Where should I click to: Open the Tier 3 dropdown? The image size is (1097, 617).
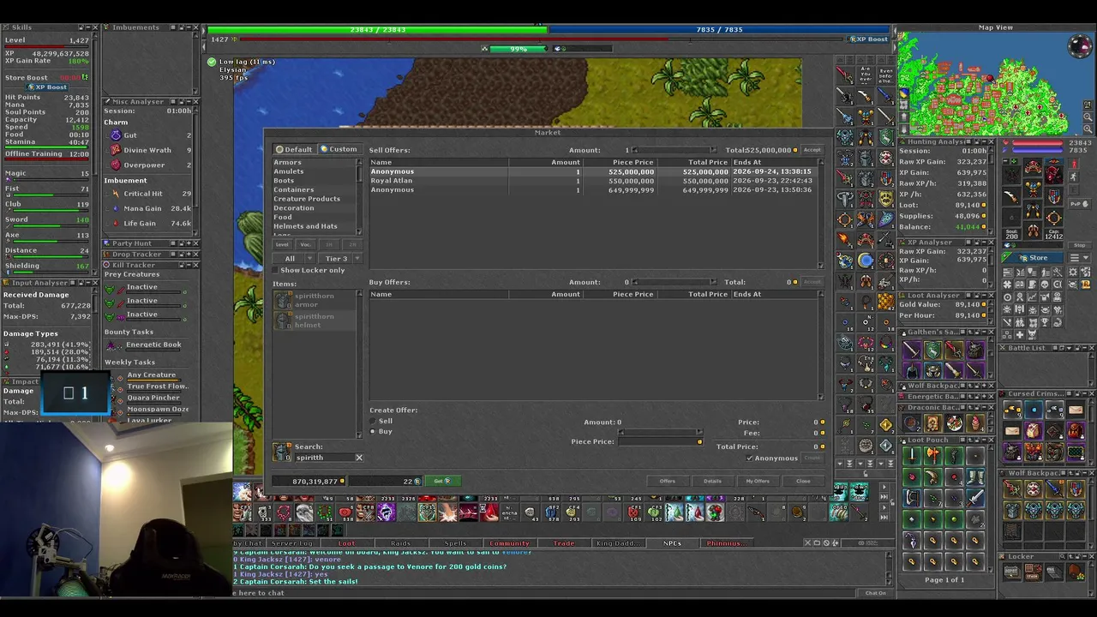(340, 259)
